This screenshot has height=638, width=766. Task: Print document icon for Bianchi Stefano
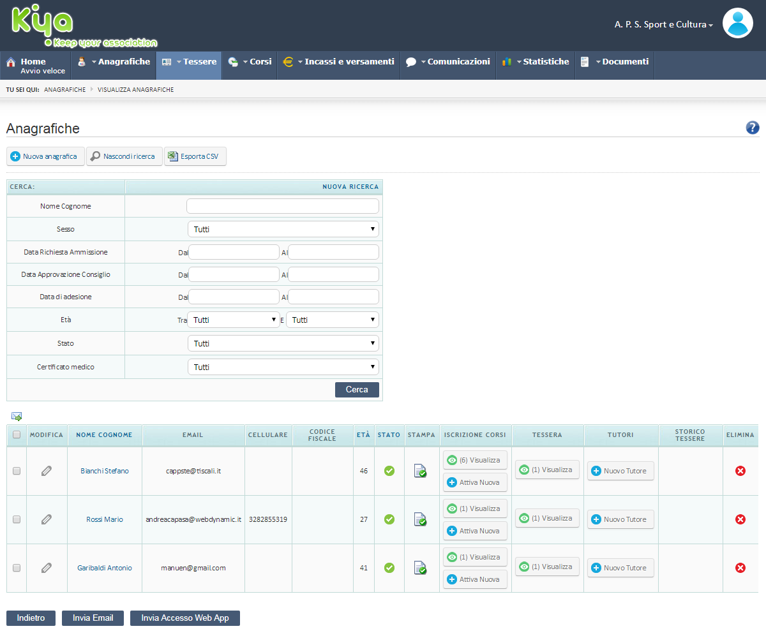point(420,471)
